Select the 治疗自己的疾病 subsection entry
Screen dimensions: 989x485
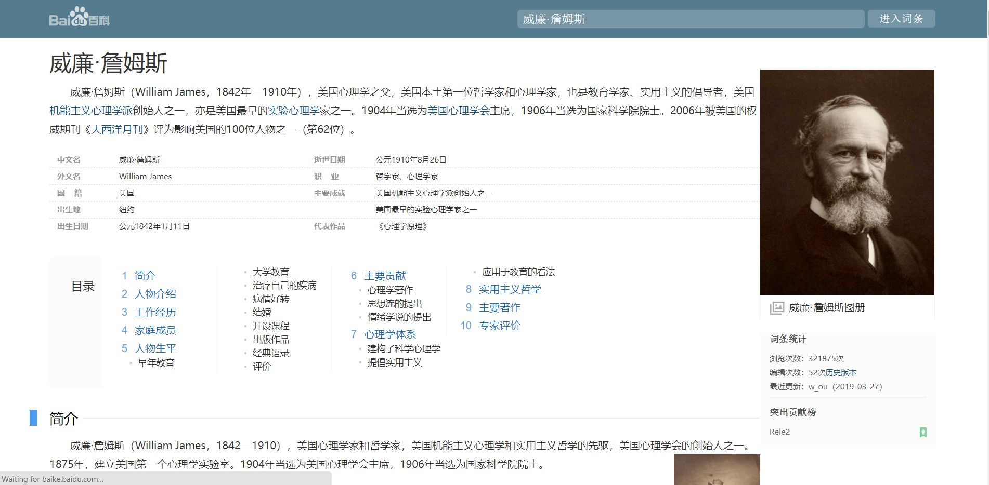click(x=284, y=286)
